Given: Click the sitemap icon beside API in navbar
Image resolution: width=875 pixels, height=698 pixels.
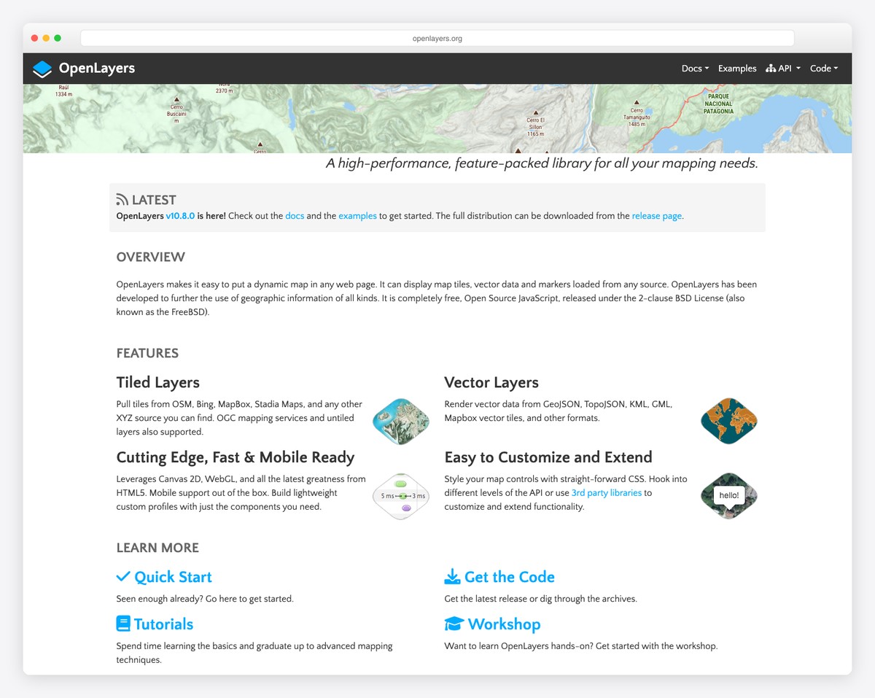Looking at the screenshot, I should [x=771, y=68].
